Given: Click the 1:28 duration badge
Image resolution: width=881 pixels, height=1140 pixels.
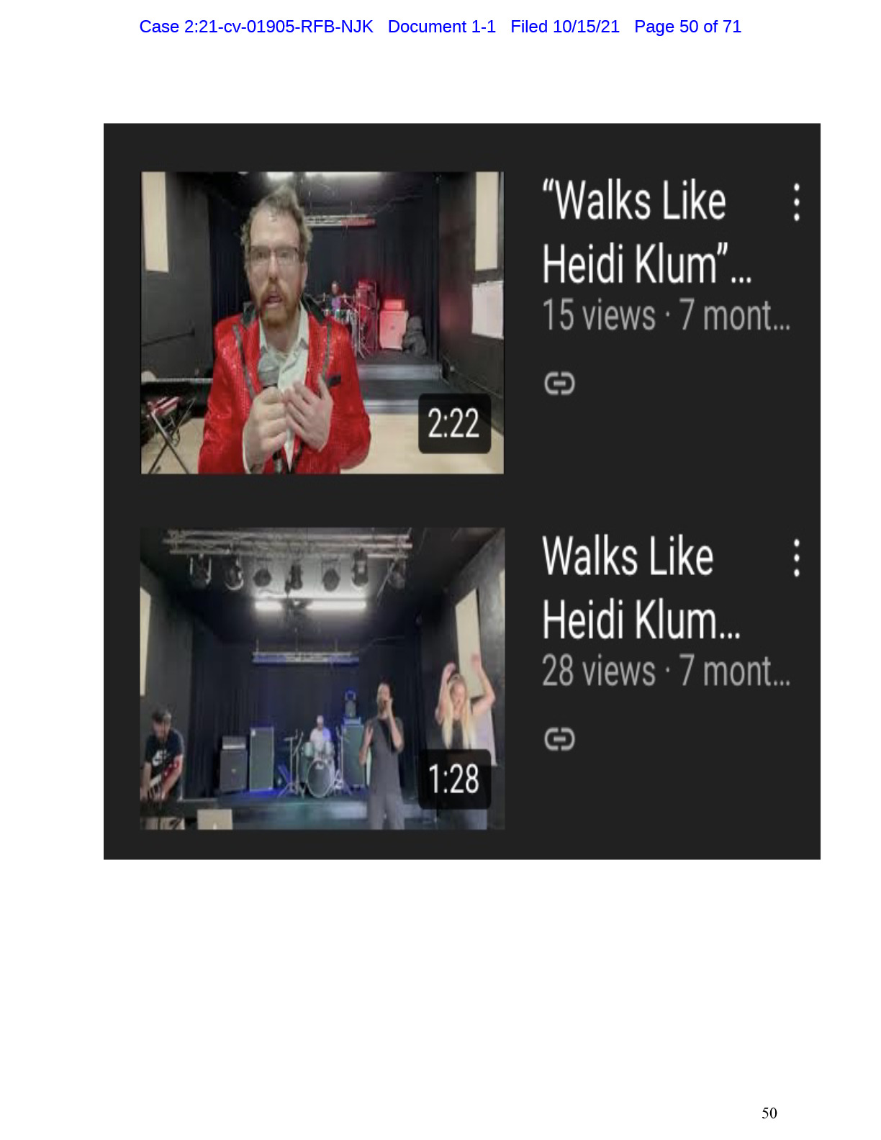Looking at the screenshot, I should coord(454,779).
